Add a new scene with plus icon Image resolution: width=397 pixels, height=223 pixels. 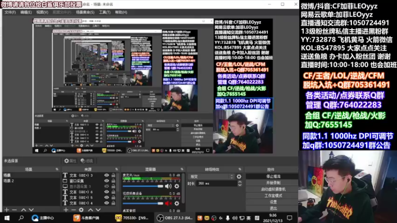[x=6, y=210]
